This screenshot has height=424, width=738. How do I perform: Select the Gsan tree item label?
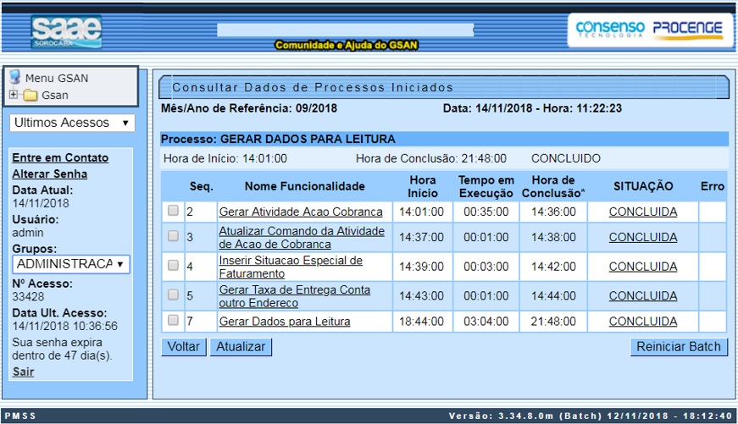coord(54,96)
